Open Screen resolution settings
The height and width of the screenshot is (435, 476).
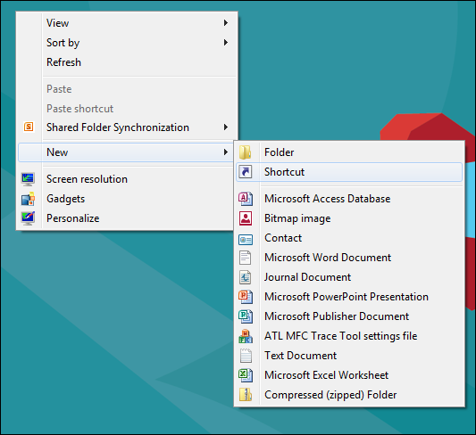click(x=126, y=179)
